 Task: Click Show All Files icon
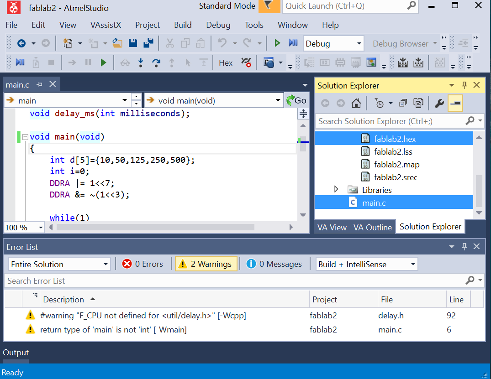pyautogui.click(x=418, y=103)
